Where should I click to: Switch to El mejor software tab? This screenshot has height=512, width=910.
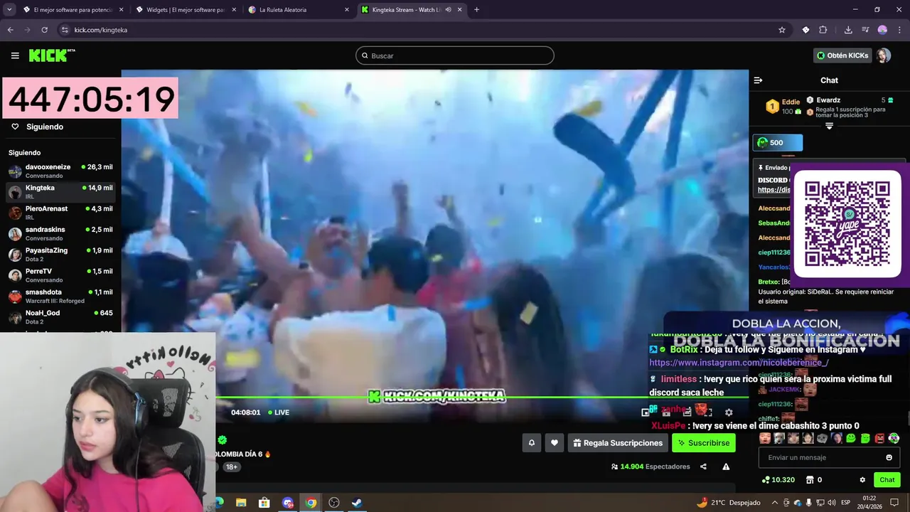pos(73,10)
